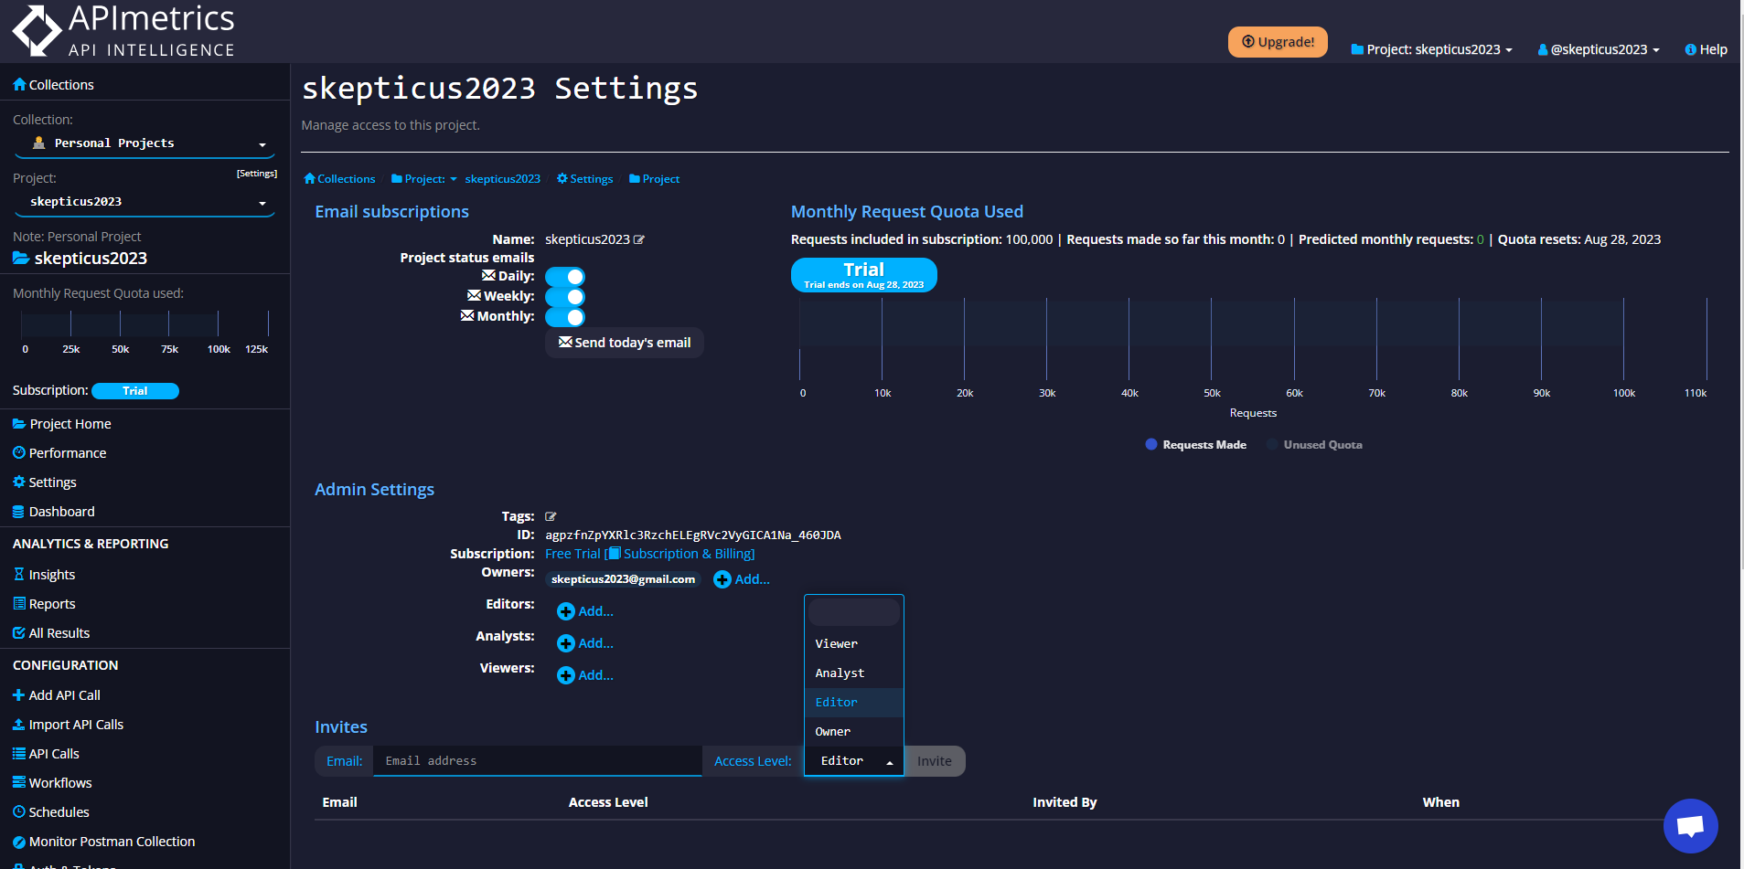Open the Collection dropdown Personal Projects

[145, 143]
